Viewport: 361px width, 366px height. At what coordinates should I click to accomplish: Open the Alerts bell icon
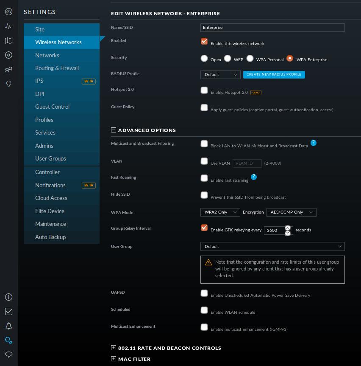pyautogui.click(x=8, y=326)
